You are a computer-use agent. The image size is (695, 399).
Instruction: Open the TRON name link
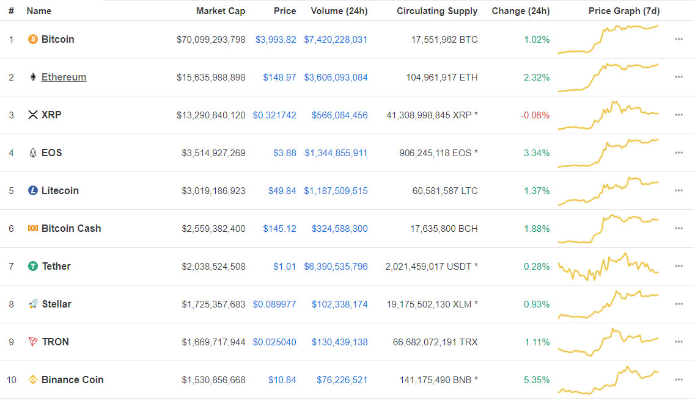point(56,342)
